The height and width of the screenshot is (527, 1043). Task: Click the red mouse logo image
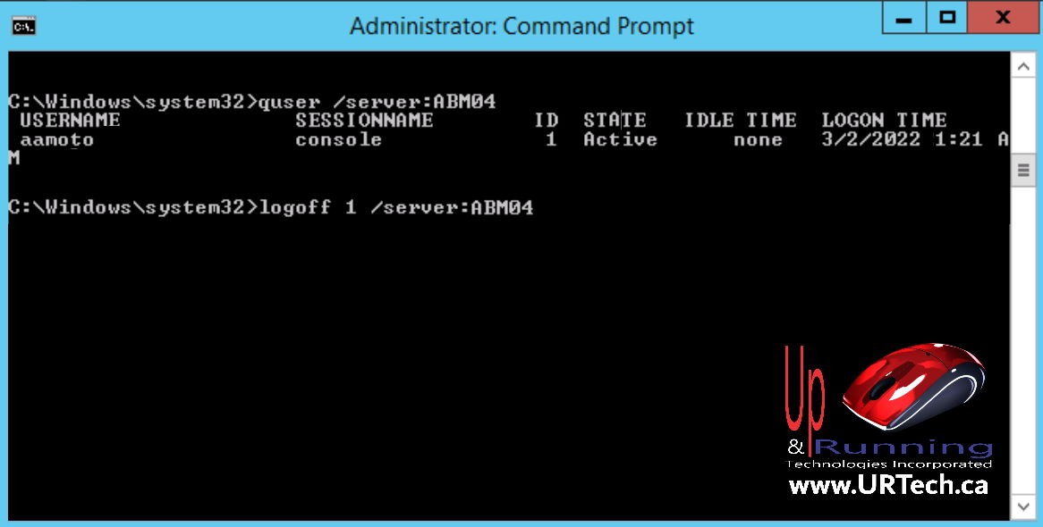point(914,386)
